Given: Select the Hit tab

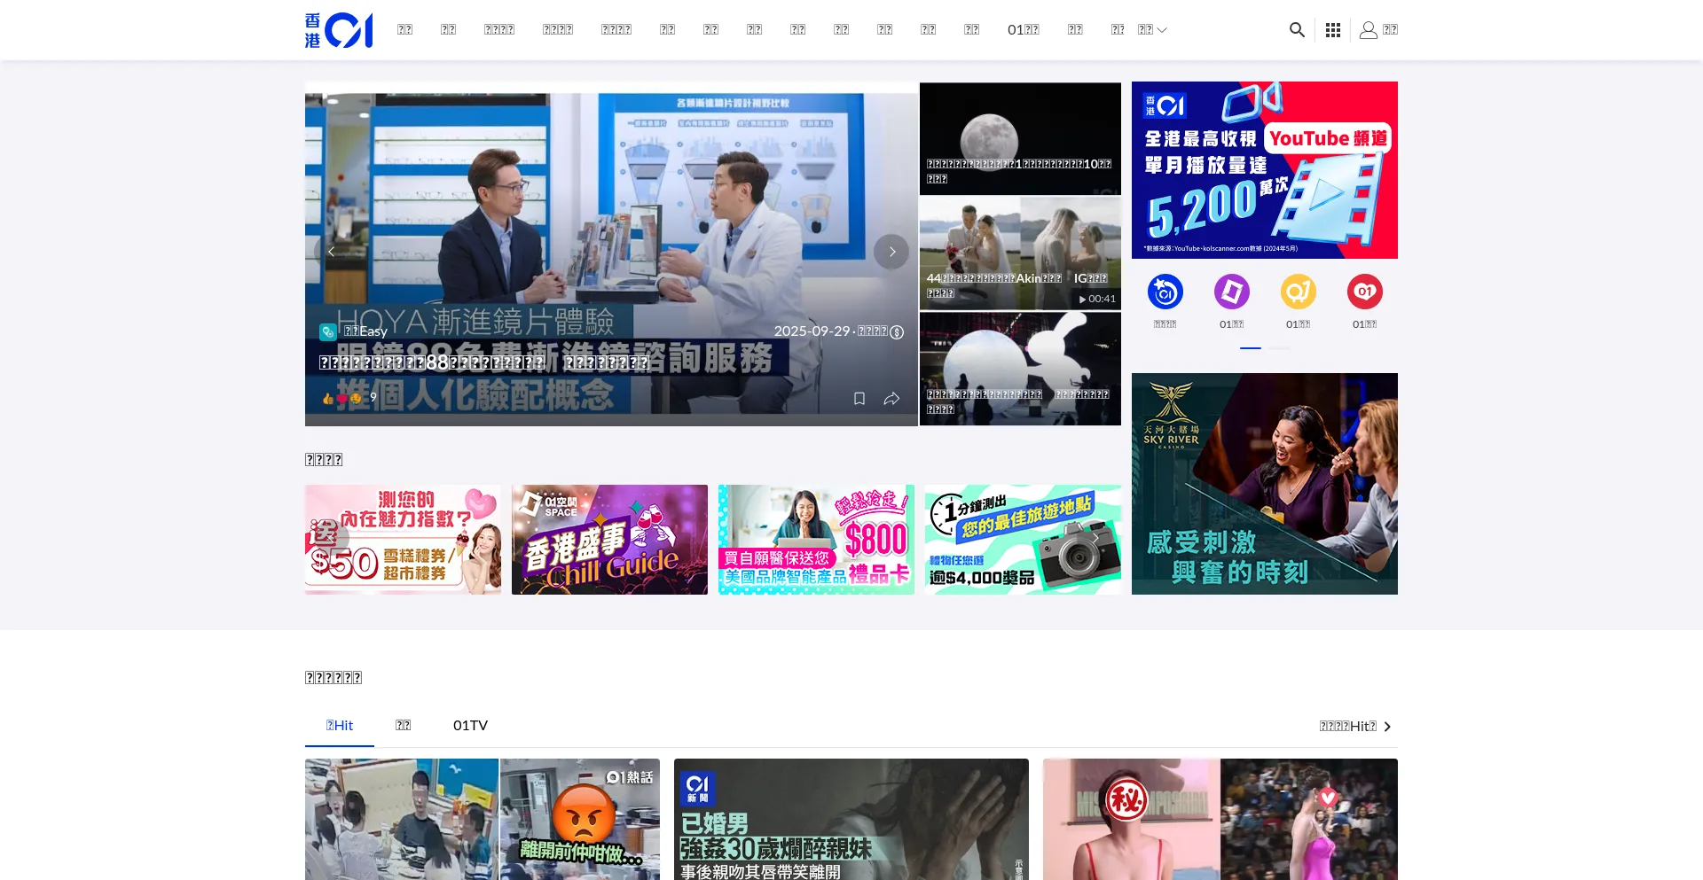Looking at the screenshot, I should pyautogui.click(x=340, y=726).
